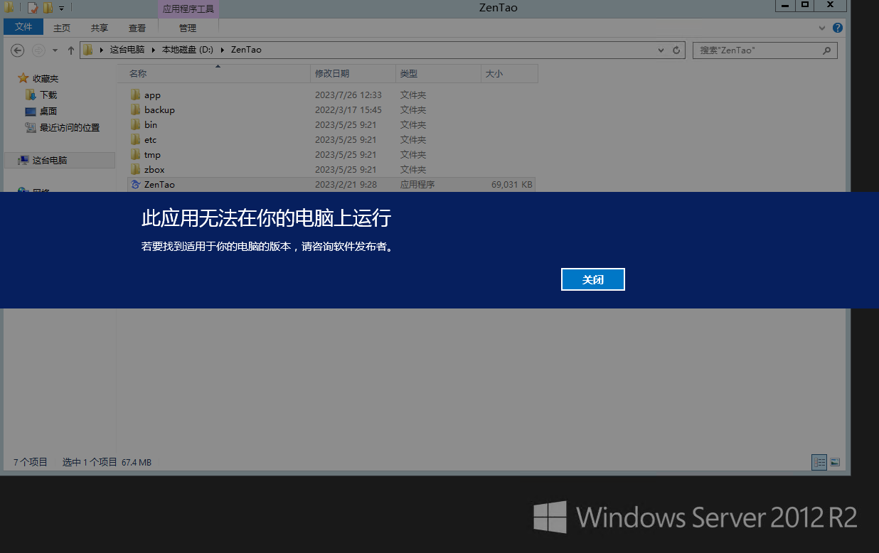
Task: Click the 69,031 KB size cell
Action: tap(511, 184)
